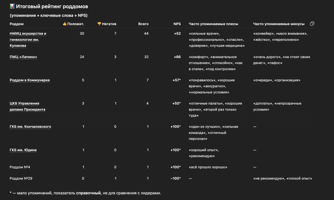The image size is (334, 200).
Task: Select the NPS value +57*
Action: (177, 80)
